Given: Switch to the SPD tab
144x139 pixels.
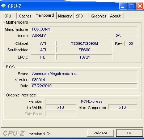Looking at the screenshot, I should click(x=81, y=16).
